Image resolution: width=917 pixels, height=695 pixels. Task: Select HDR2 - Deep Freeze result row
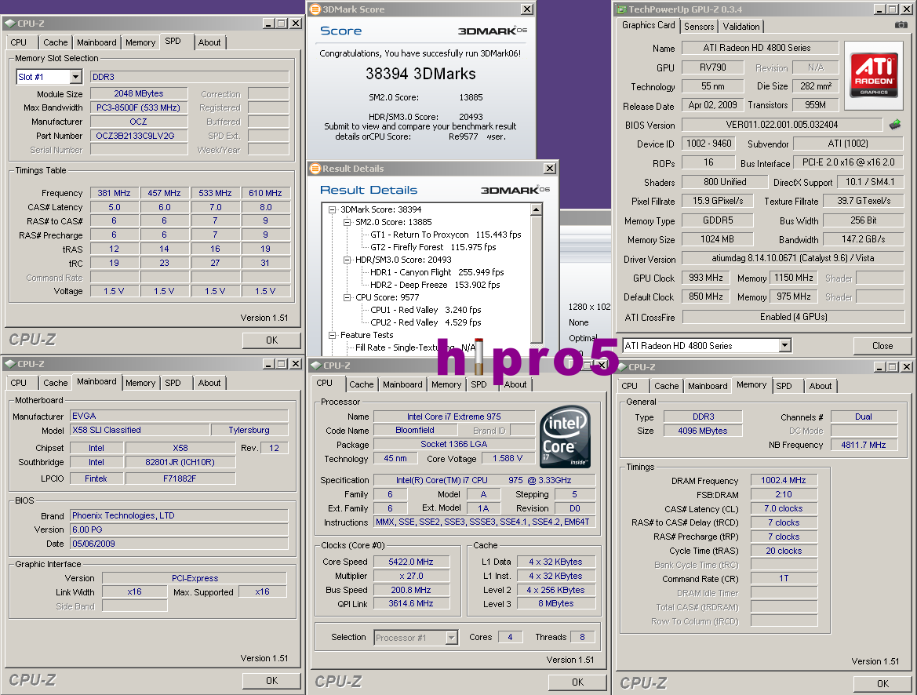coord(435,285)
